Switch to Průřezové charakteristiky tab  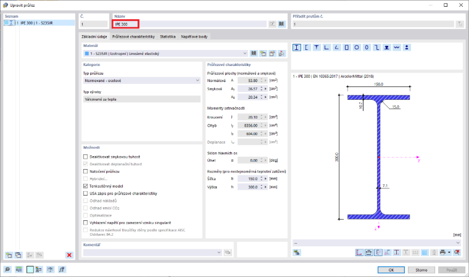click(x=133, y=36)
